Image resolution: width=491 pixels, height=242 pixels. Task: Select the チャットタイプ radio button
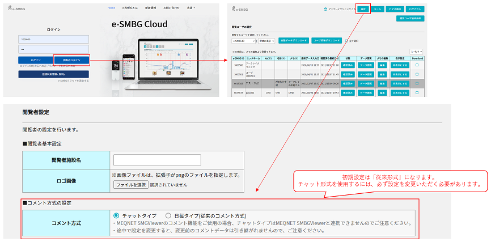pyautogui.click(x=117, y=215)
